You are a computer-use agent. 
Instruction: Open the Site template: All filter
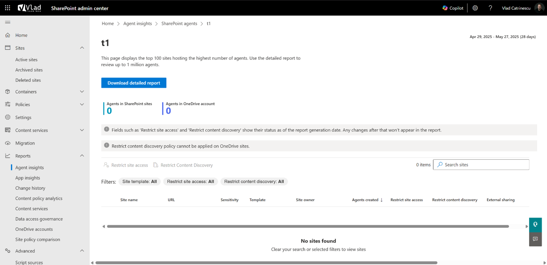140,181
